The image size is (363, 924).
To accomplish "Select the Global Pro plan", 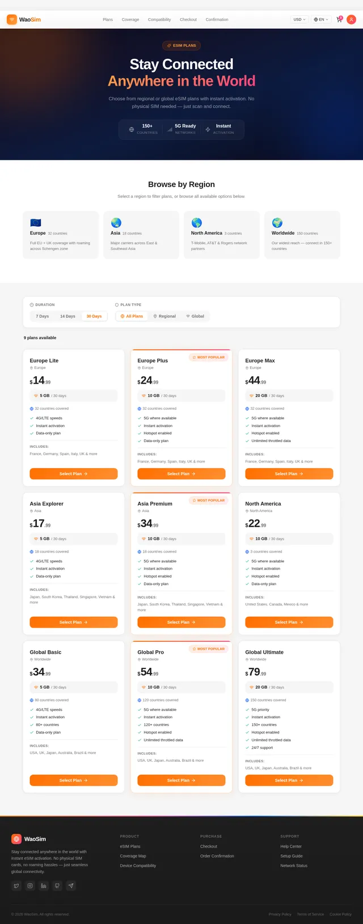I will [x=181, y=781].
